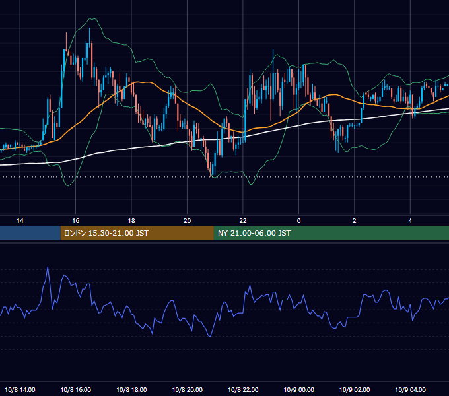Click the 18 hour label on the price chart axis
This screenshot has height=396, width=449.
pos(131,221)
